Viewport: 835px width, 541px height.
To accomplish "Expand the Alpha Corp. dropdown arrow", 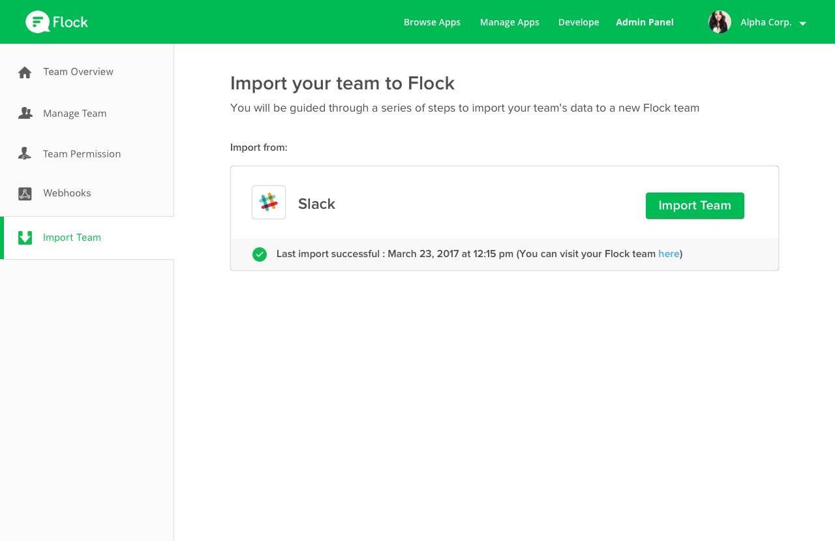I will coord(802,23).
